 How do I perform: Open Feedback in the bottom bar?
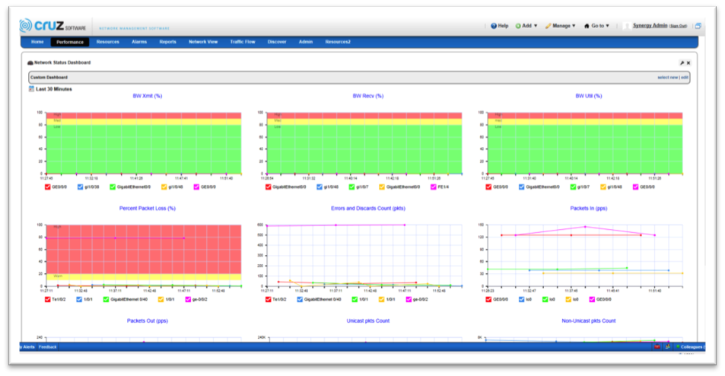[47, 347]
